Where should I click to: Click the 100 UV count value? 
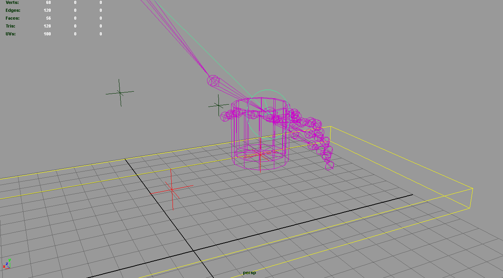[47, 34]
